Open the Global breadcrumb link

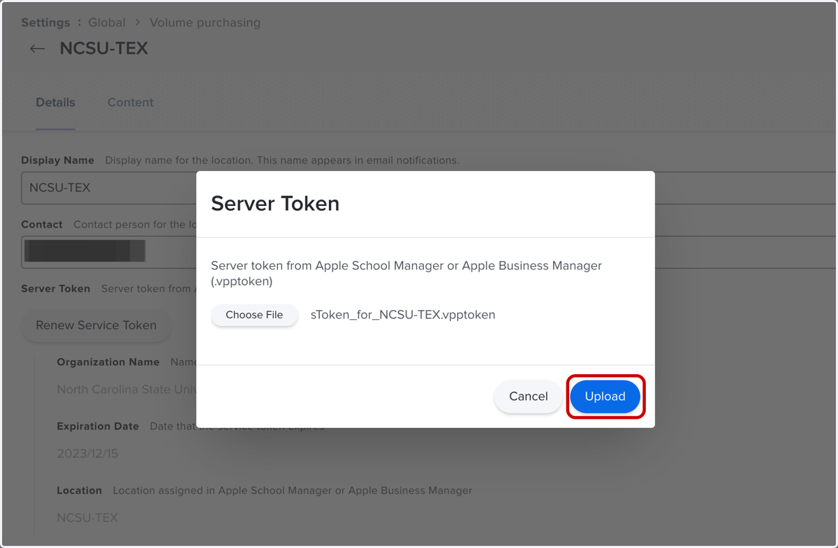(107, 22)
